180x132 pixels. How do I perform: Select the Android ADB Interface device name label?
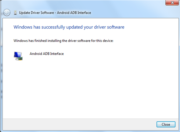click(47, 54)
